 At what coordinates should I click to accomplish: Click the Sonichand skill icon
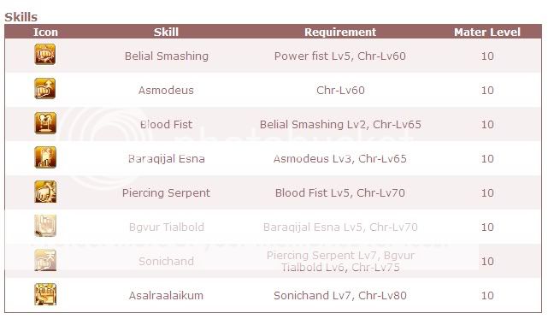tap(45, 260)
